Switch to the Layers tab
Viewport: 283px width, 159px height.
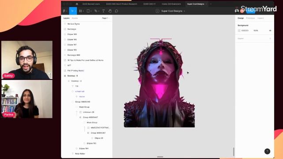point(66,18)
